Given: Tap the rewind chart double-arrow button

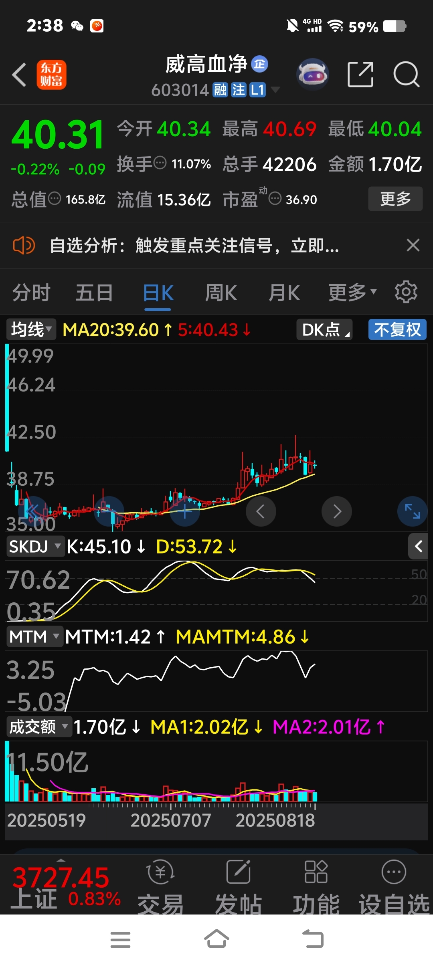Looking at the screenshot, I should coord(32,511).
